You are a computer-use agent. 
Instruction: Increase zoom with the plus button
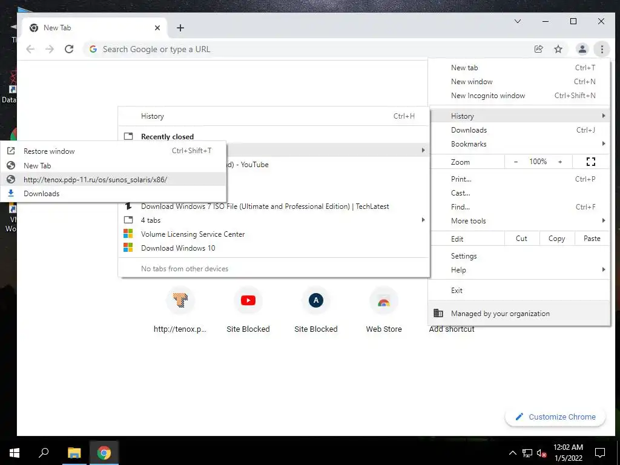click(560, 161)
